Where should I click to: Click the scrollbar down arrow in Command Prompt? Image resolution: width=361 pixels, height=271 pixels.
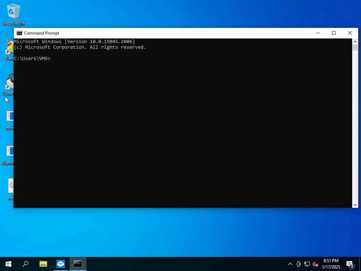click(x=355, y=205)
